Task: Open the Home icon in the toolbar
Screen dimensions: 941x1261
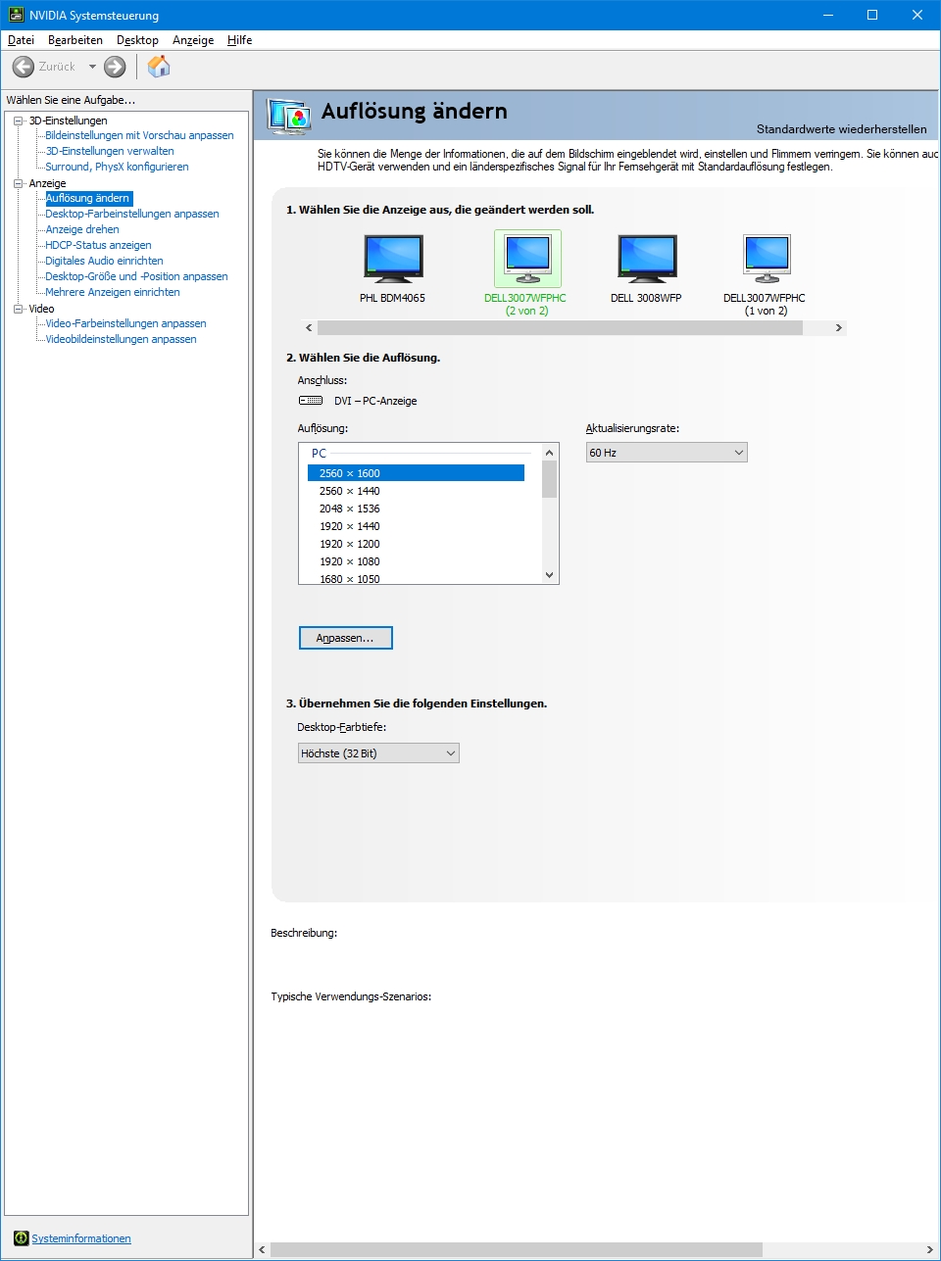Action: (x=159, y=67)
